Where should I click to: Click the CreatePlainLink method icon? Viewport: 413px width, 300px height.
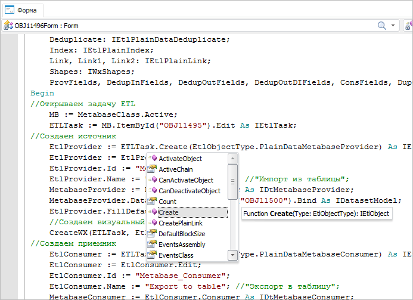coord(152,223)
